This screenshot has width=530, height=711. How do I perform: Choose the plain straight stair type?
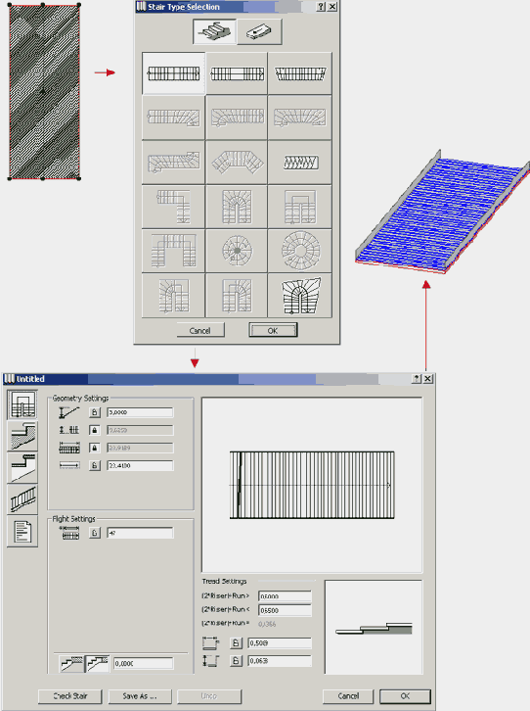pos(173,73)
